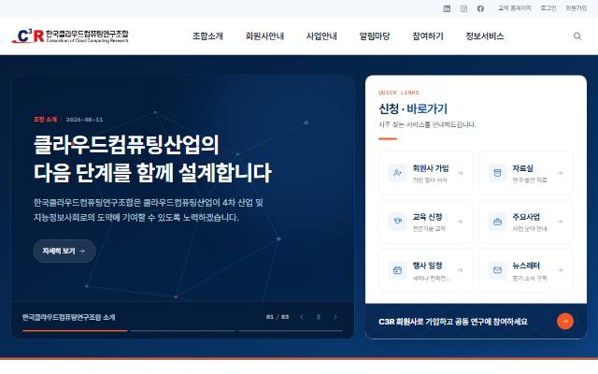Click the 조합 소개 tag above the headline
Image resolution: width=598 pixels, height=374 pixels.
pos(45,120)
